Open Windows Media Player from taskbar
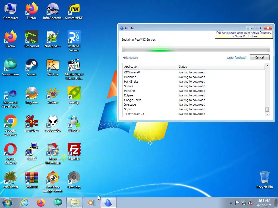Image resolution: width=278 pixels, height=208 pixels. pos(91,203)
